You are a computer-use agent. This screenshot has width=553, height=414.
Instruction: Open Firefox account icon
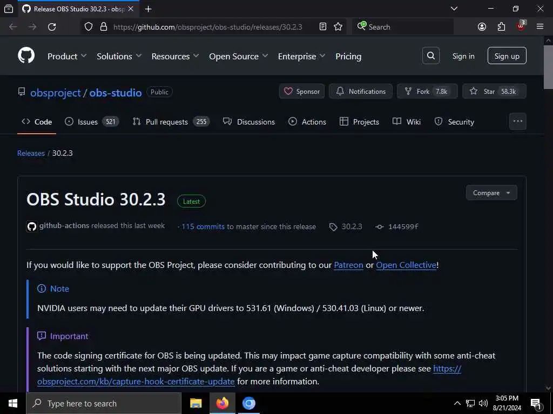(x=482, y=27)
